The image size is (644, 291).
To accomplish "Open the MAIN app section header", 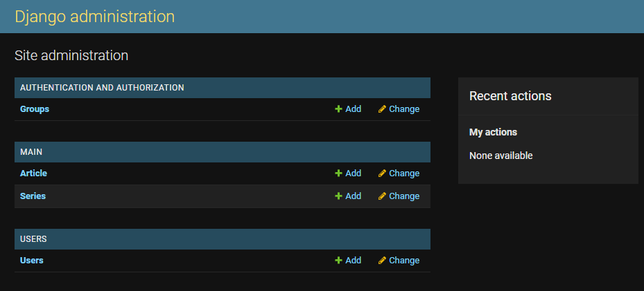I will point(32,152).
